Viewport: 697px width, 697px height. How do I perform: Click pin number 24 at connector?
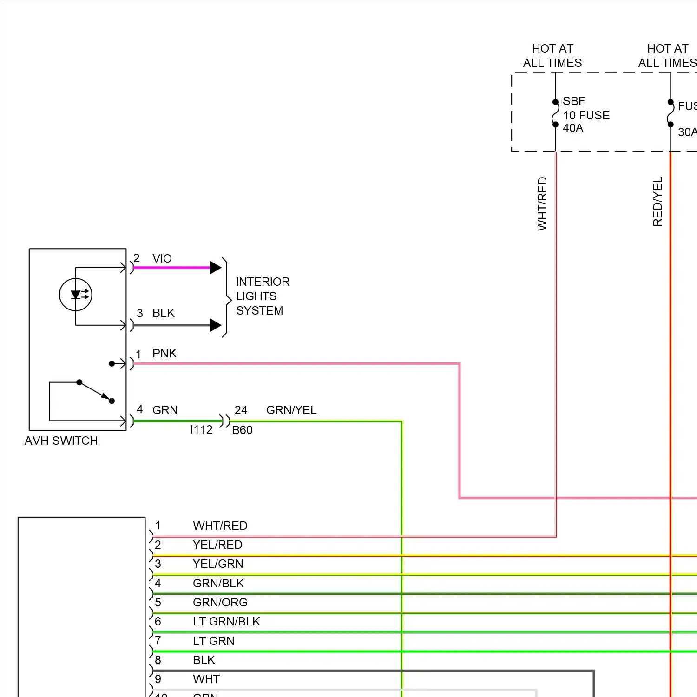241,410
